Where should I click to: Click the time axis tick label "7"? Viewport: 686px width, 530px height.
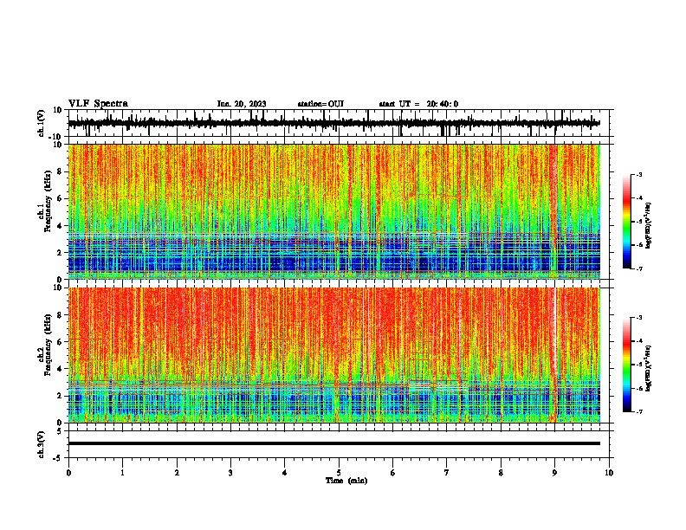[x=447, y=473]
